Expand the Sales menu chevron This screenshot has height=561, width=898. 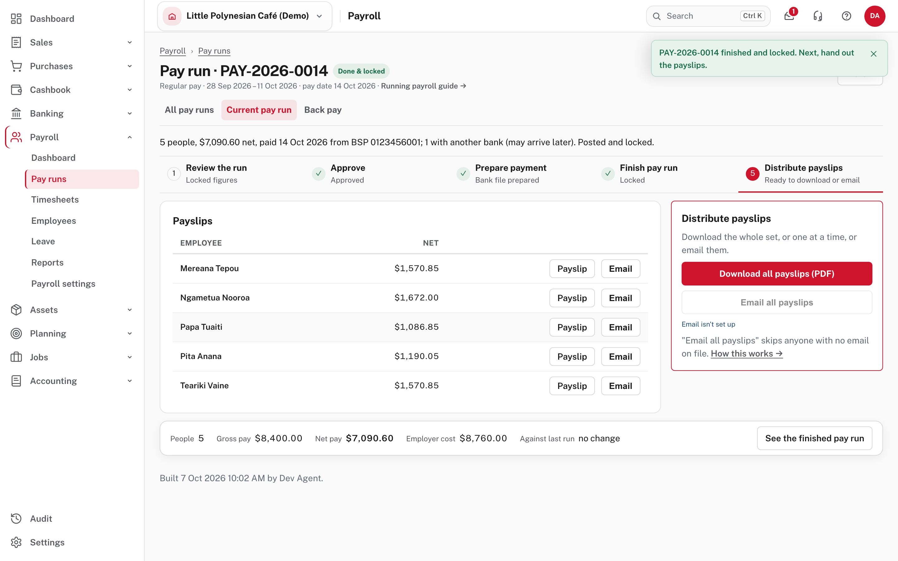[x=129, y=42]
